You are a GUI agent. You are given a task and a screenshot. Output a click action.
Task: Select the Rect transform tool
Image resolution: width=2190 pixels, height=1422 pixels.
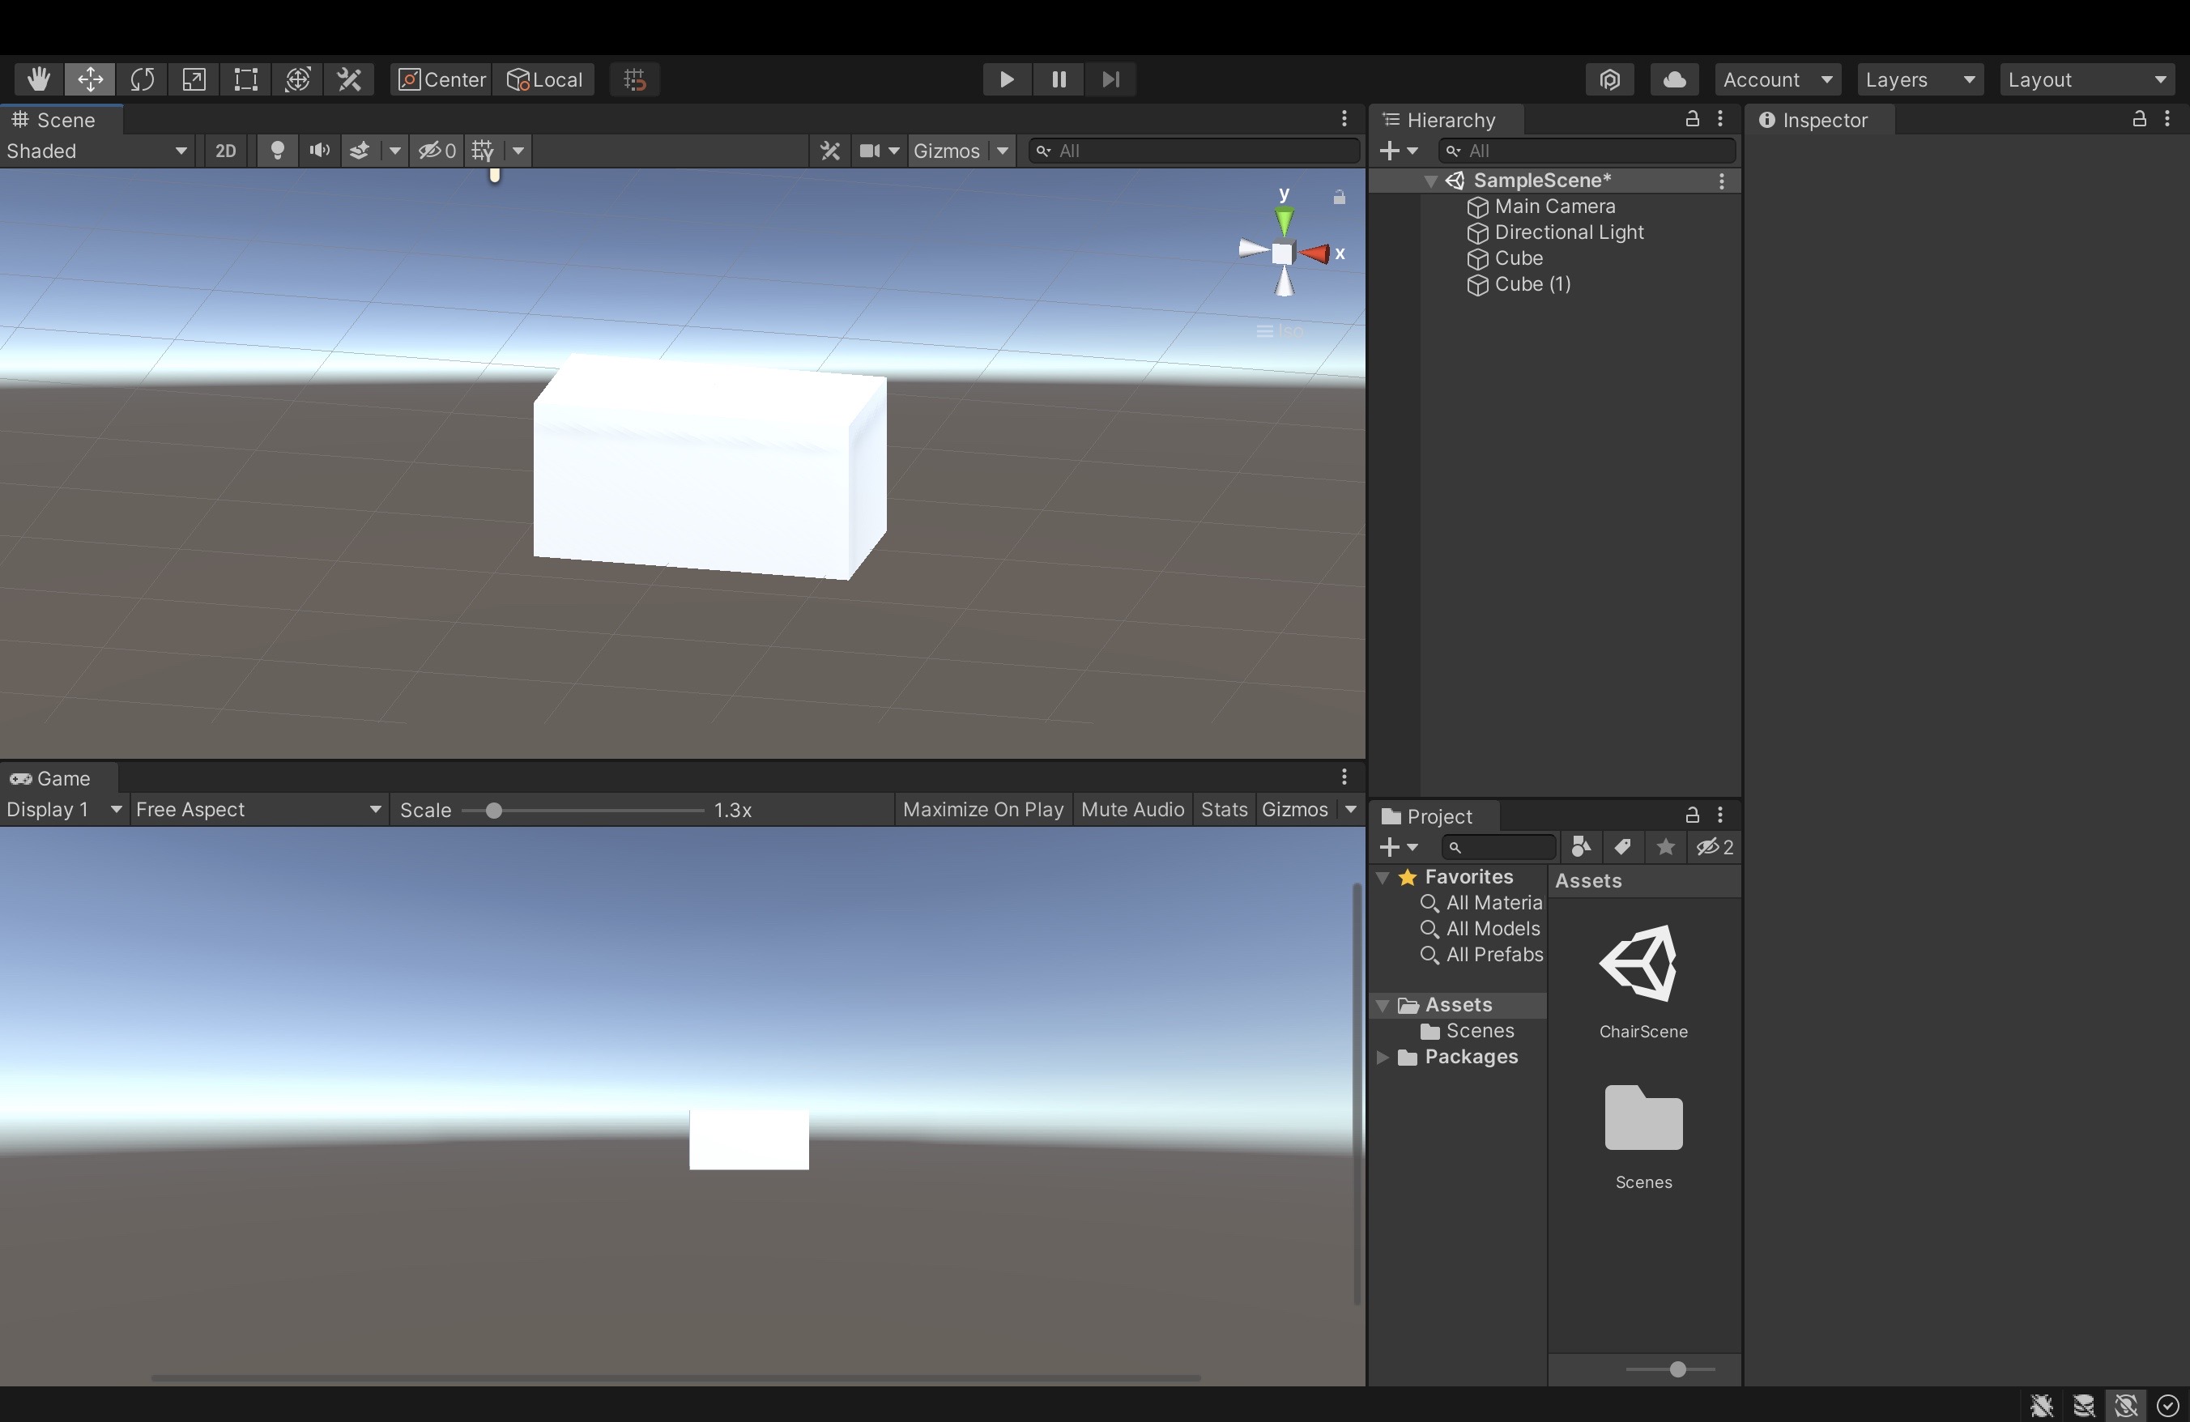pyautogui.click(x=245, y=79)
